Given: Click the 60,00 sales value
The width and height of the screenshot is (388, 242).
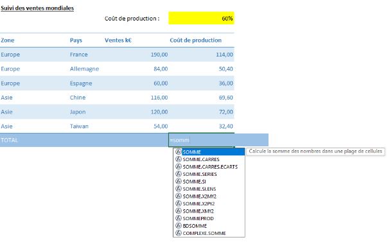Looking at the screenshot, I should [161, 83].
